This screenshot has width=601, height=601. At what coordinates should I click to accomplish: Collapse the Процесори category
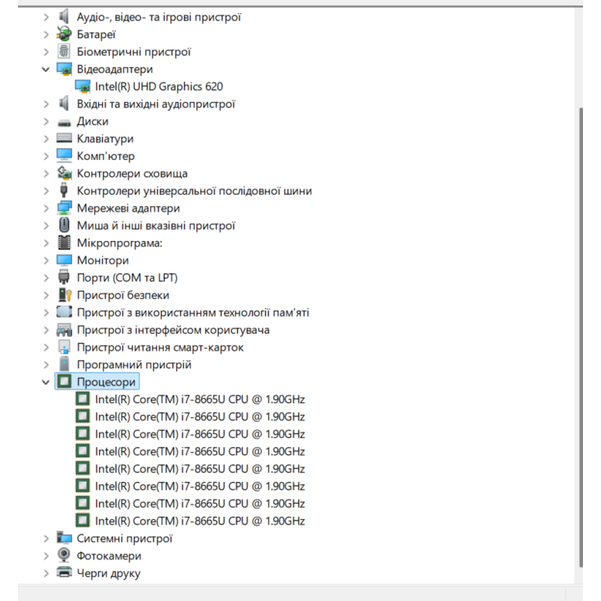pos(46,382)
